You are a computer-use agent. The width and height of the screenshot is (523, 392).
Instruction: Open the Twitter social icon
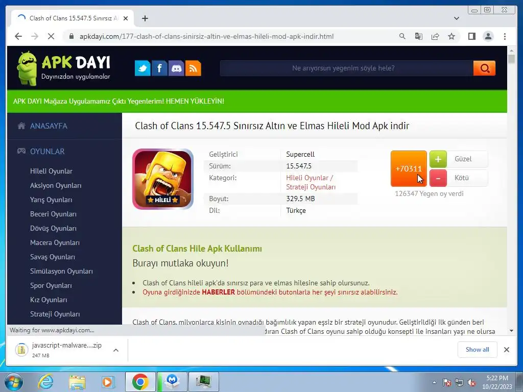pyautogui.click(x=142, y=68)
